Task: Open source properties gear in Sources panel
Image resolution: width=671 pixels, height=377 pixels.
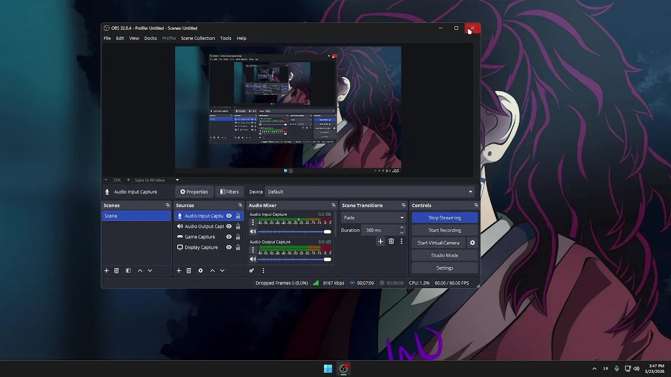Action: pos(200,271)
